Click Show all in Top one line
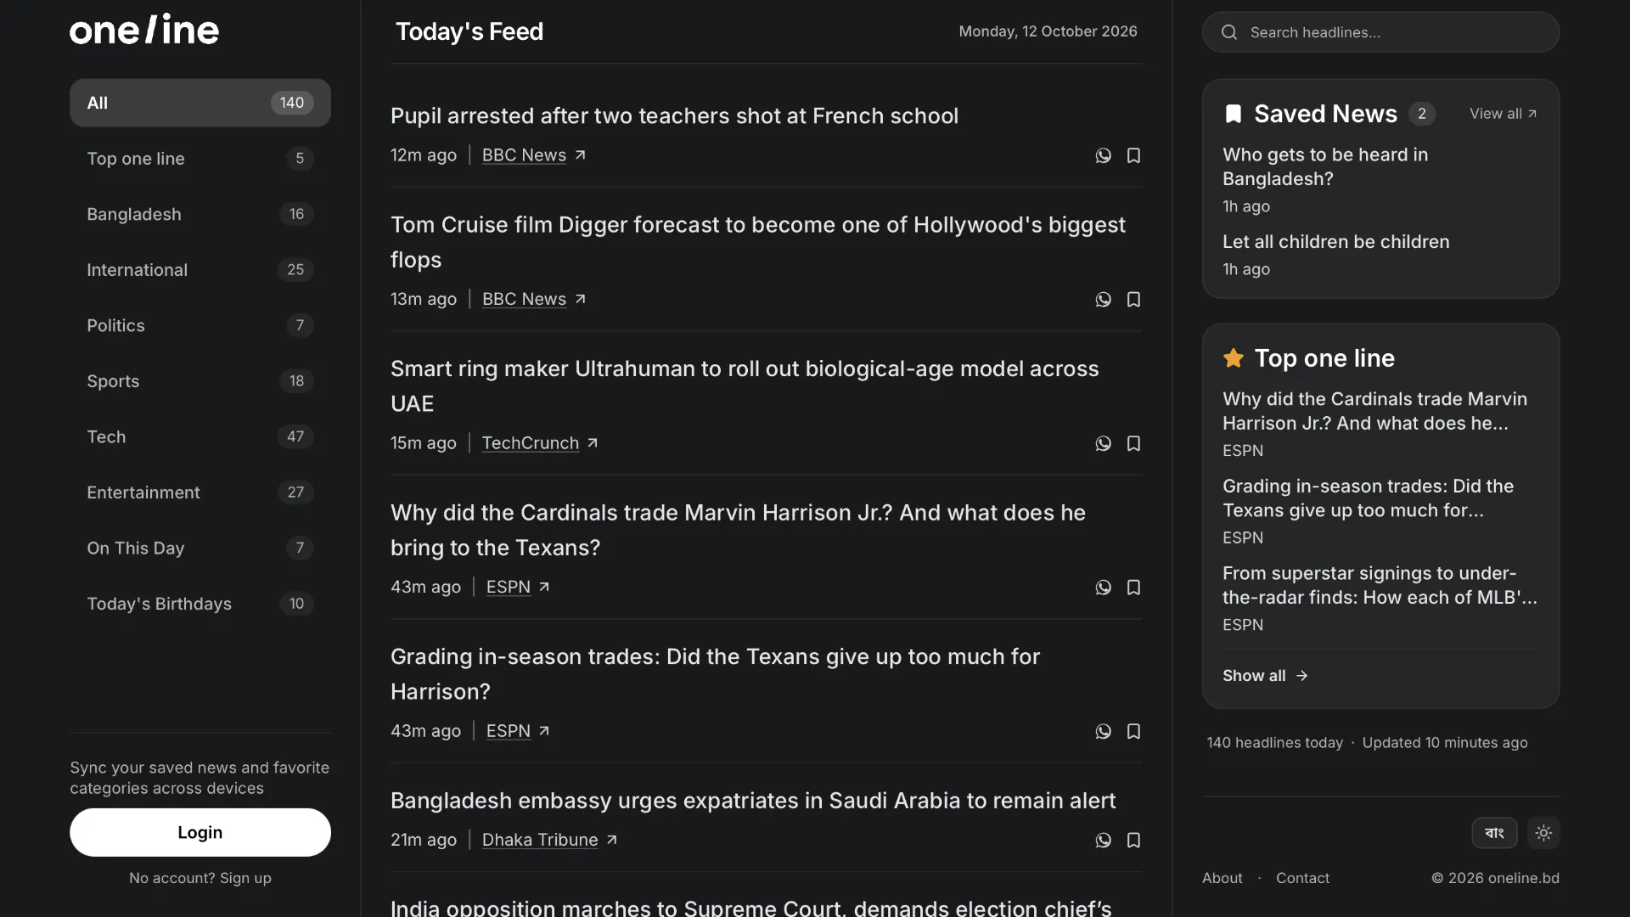 (1265, 676)
